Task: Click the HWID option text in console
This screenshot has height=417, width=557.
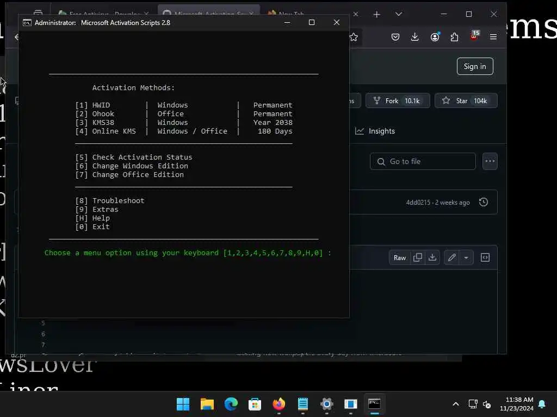Action: [x=101, y=105]
